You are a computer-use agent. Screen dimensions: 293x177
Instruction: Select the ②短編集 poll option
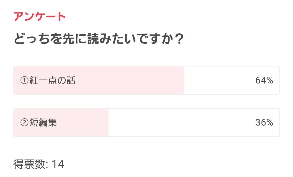(146, 122)
